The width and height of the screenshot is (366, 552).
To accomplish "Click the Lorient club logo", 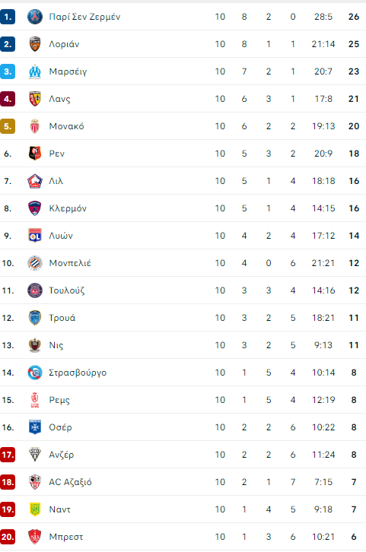I will (x=35, y=44).
